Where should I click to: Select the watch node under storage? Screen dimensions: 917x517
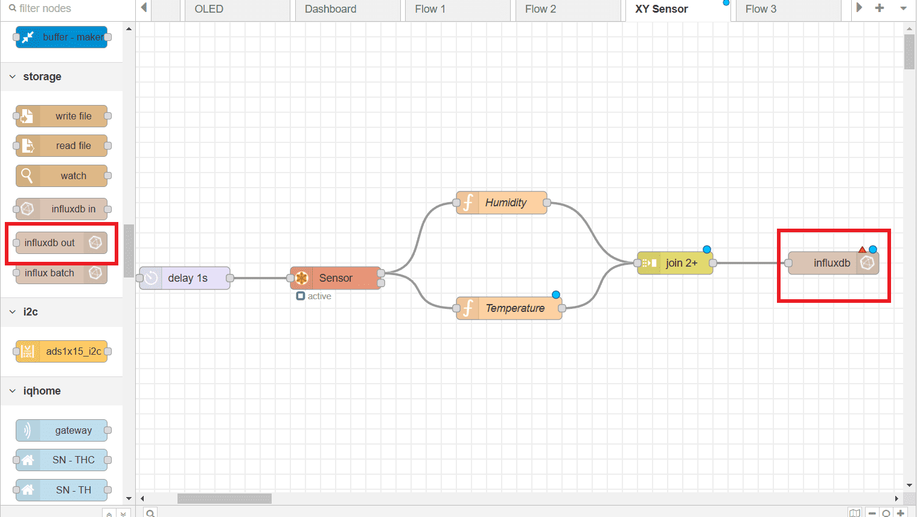(62, 176)
